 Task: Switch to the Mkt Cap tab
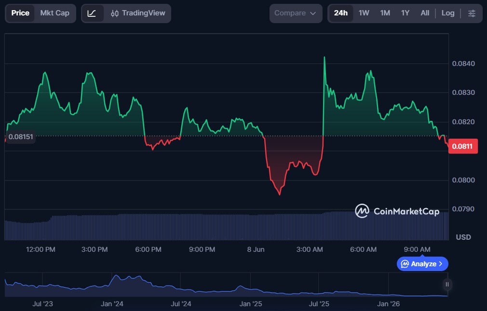pyautogui.click(x=54, y=13)
